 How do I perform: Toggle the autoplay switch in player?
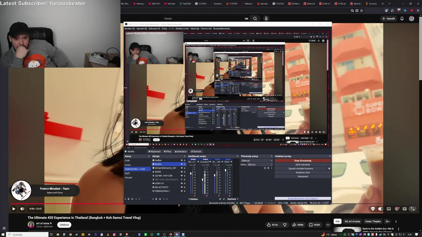381,209
